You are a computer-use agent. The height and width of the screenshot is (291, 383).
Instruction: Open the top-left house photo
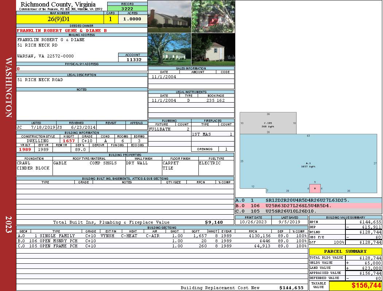point(169,16)
